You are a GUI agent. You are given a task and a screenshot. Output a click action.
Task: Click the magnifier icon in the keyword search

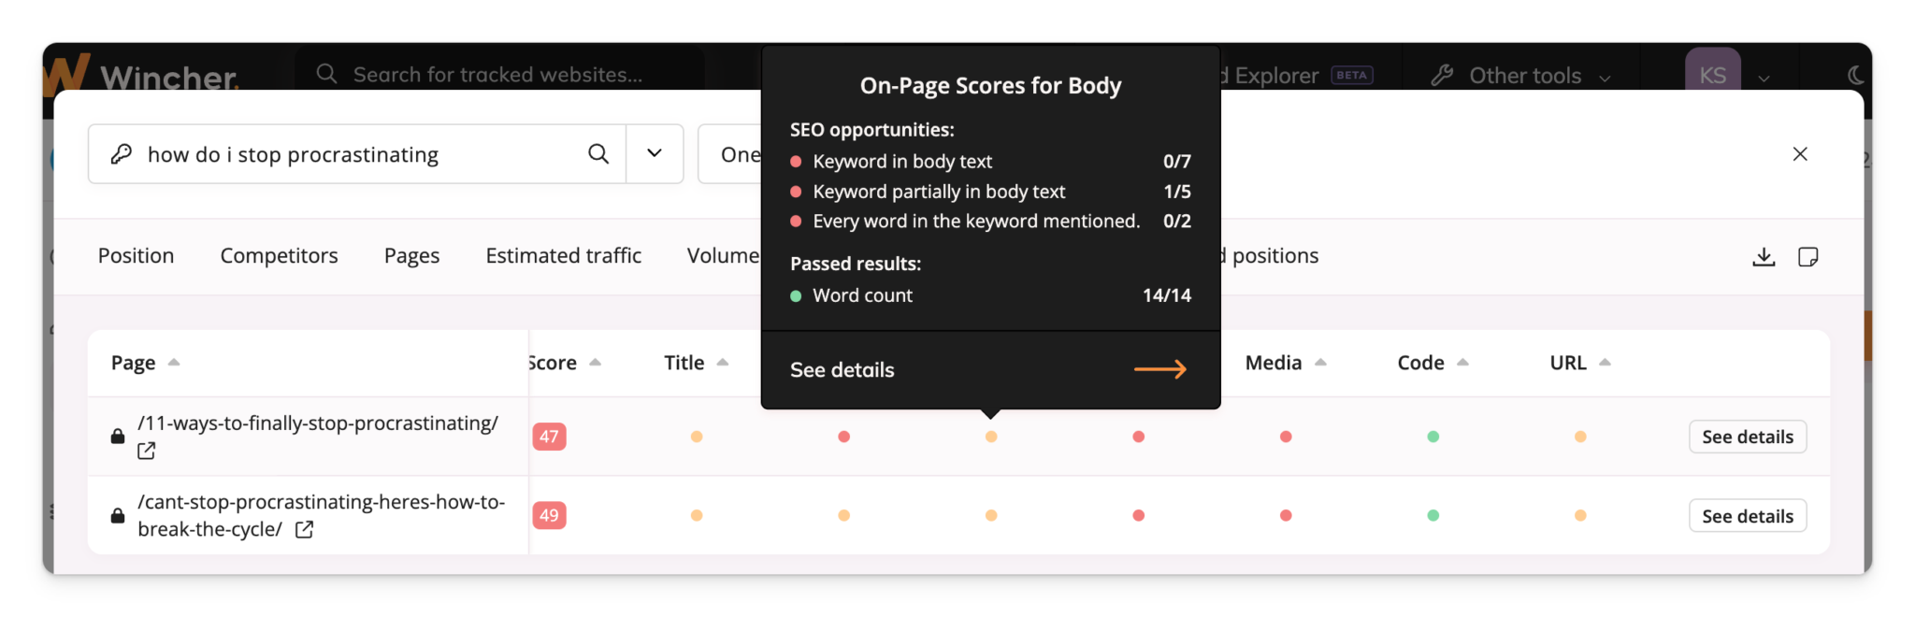point(598,154)
